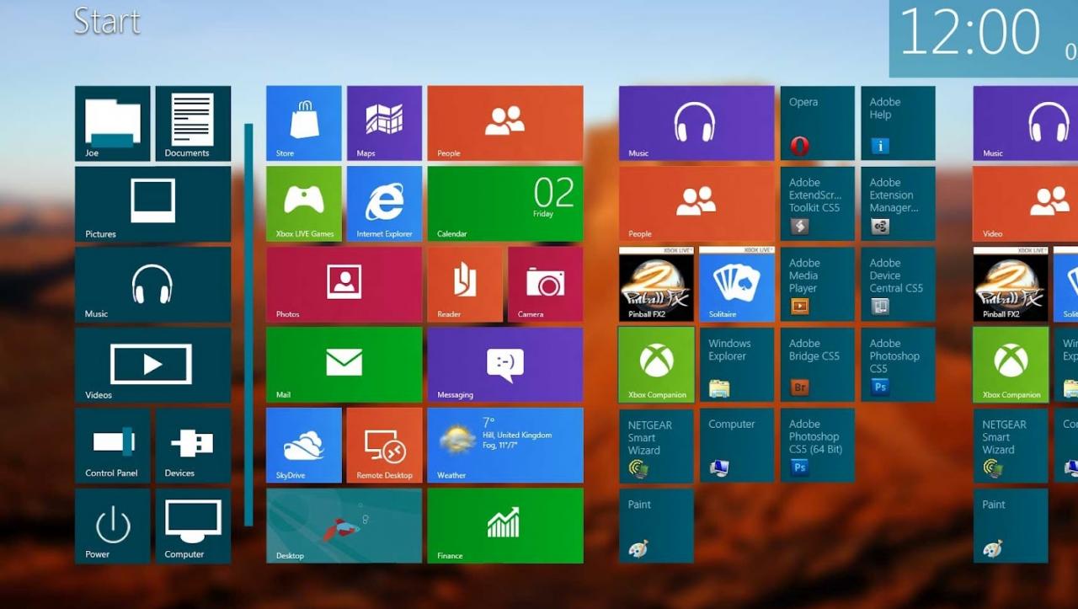Click the Power tile
Screen dimensions: 1078x609
112,526
